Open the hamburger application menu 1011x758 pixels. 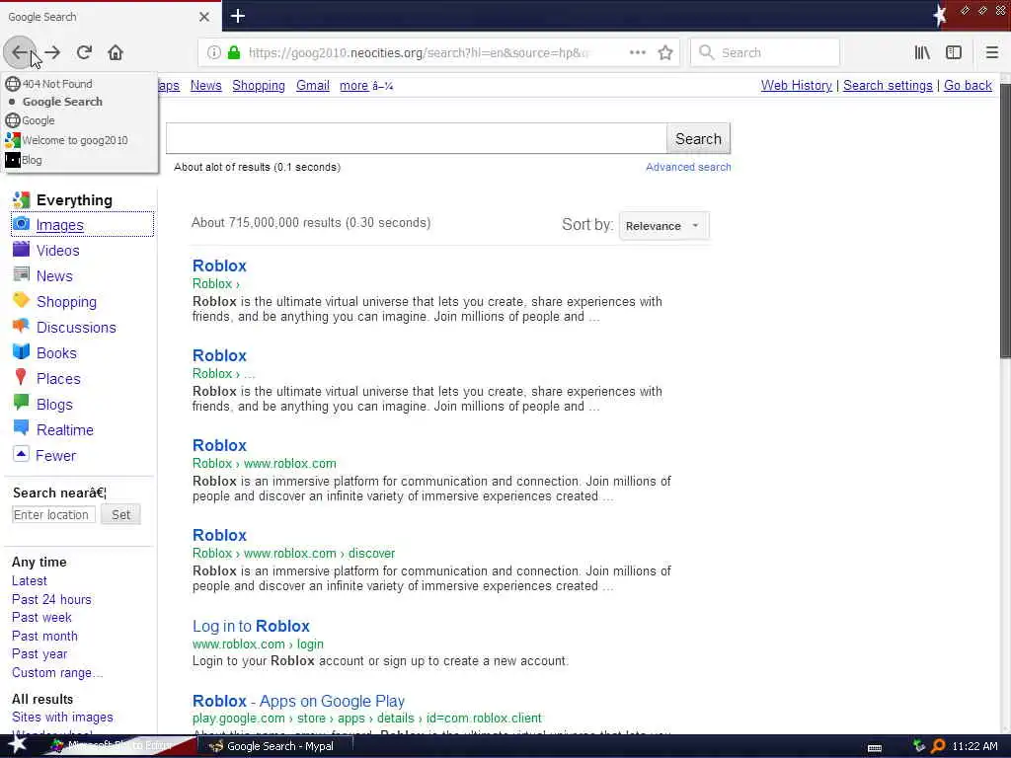(992, 53)
